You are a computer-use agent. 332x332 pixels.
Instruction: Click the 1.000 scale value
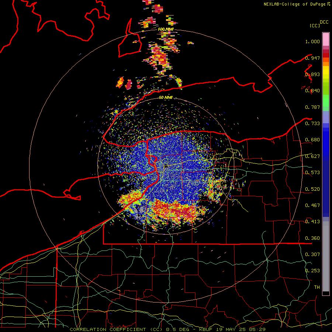pyautogui.click(x=312, y=41)
